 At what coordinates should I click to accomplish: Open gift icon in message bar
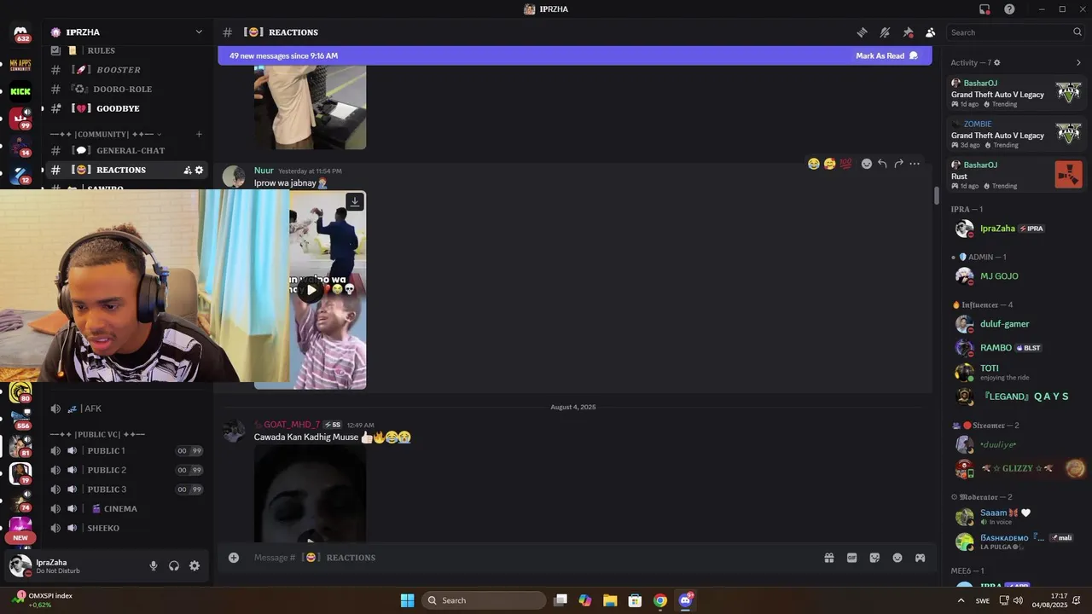click(x=828, y=558)
